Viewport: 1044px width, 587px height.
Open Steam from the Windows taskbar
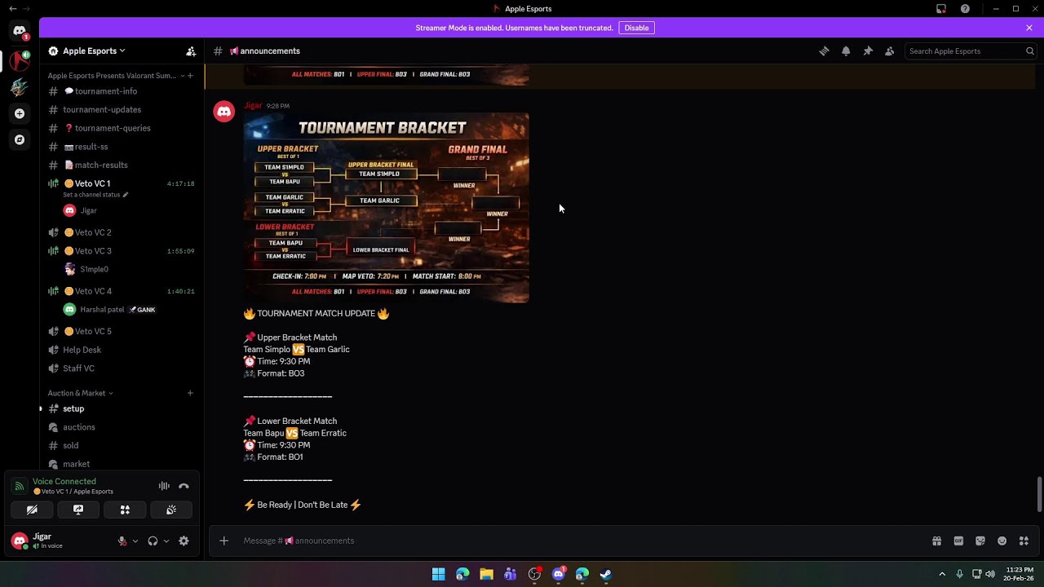(606, 574)
